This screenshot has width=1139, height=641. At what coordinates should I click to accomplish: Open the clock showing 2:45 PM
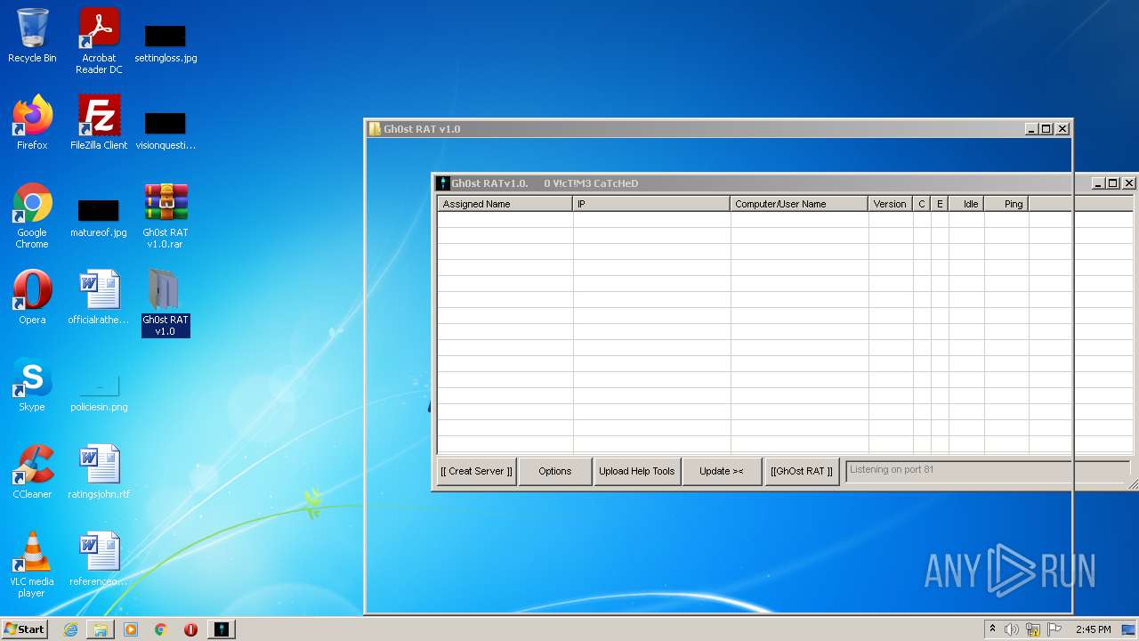click(x=1093, y=629)
